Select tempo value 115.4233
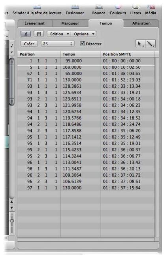 pos(72,150)
